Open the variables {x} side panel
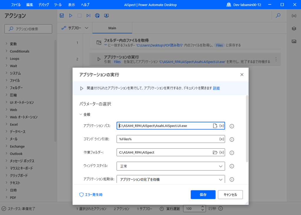This screenshot has width=301, height=215. pos(294,16)
